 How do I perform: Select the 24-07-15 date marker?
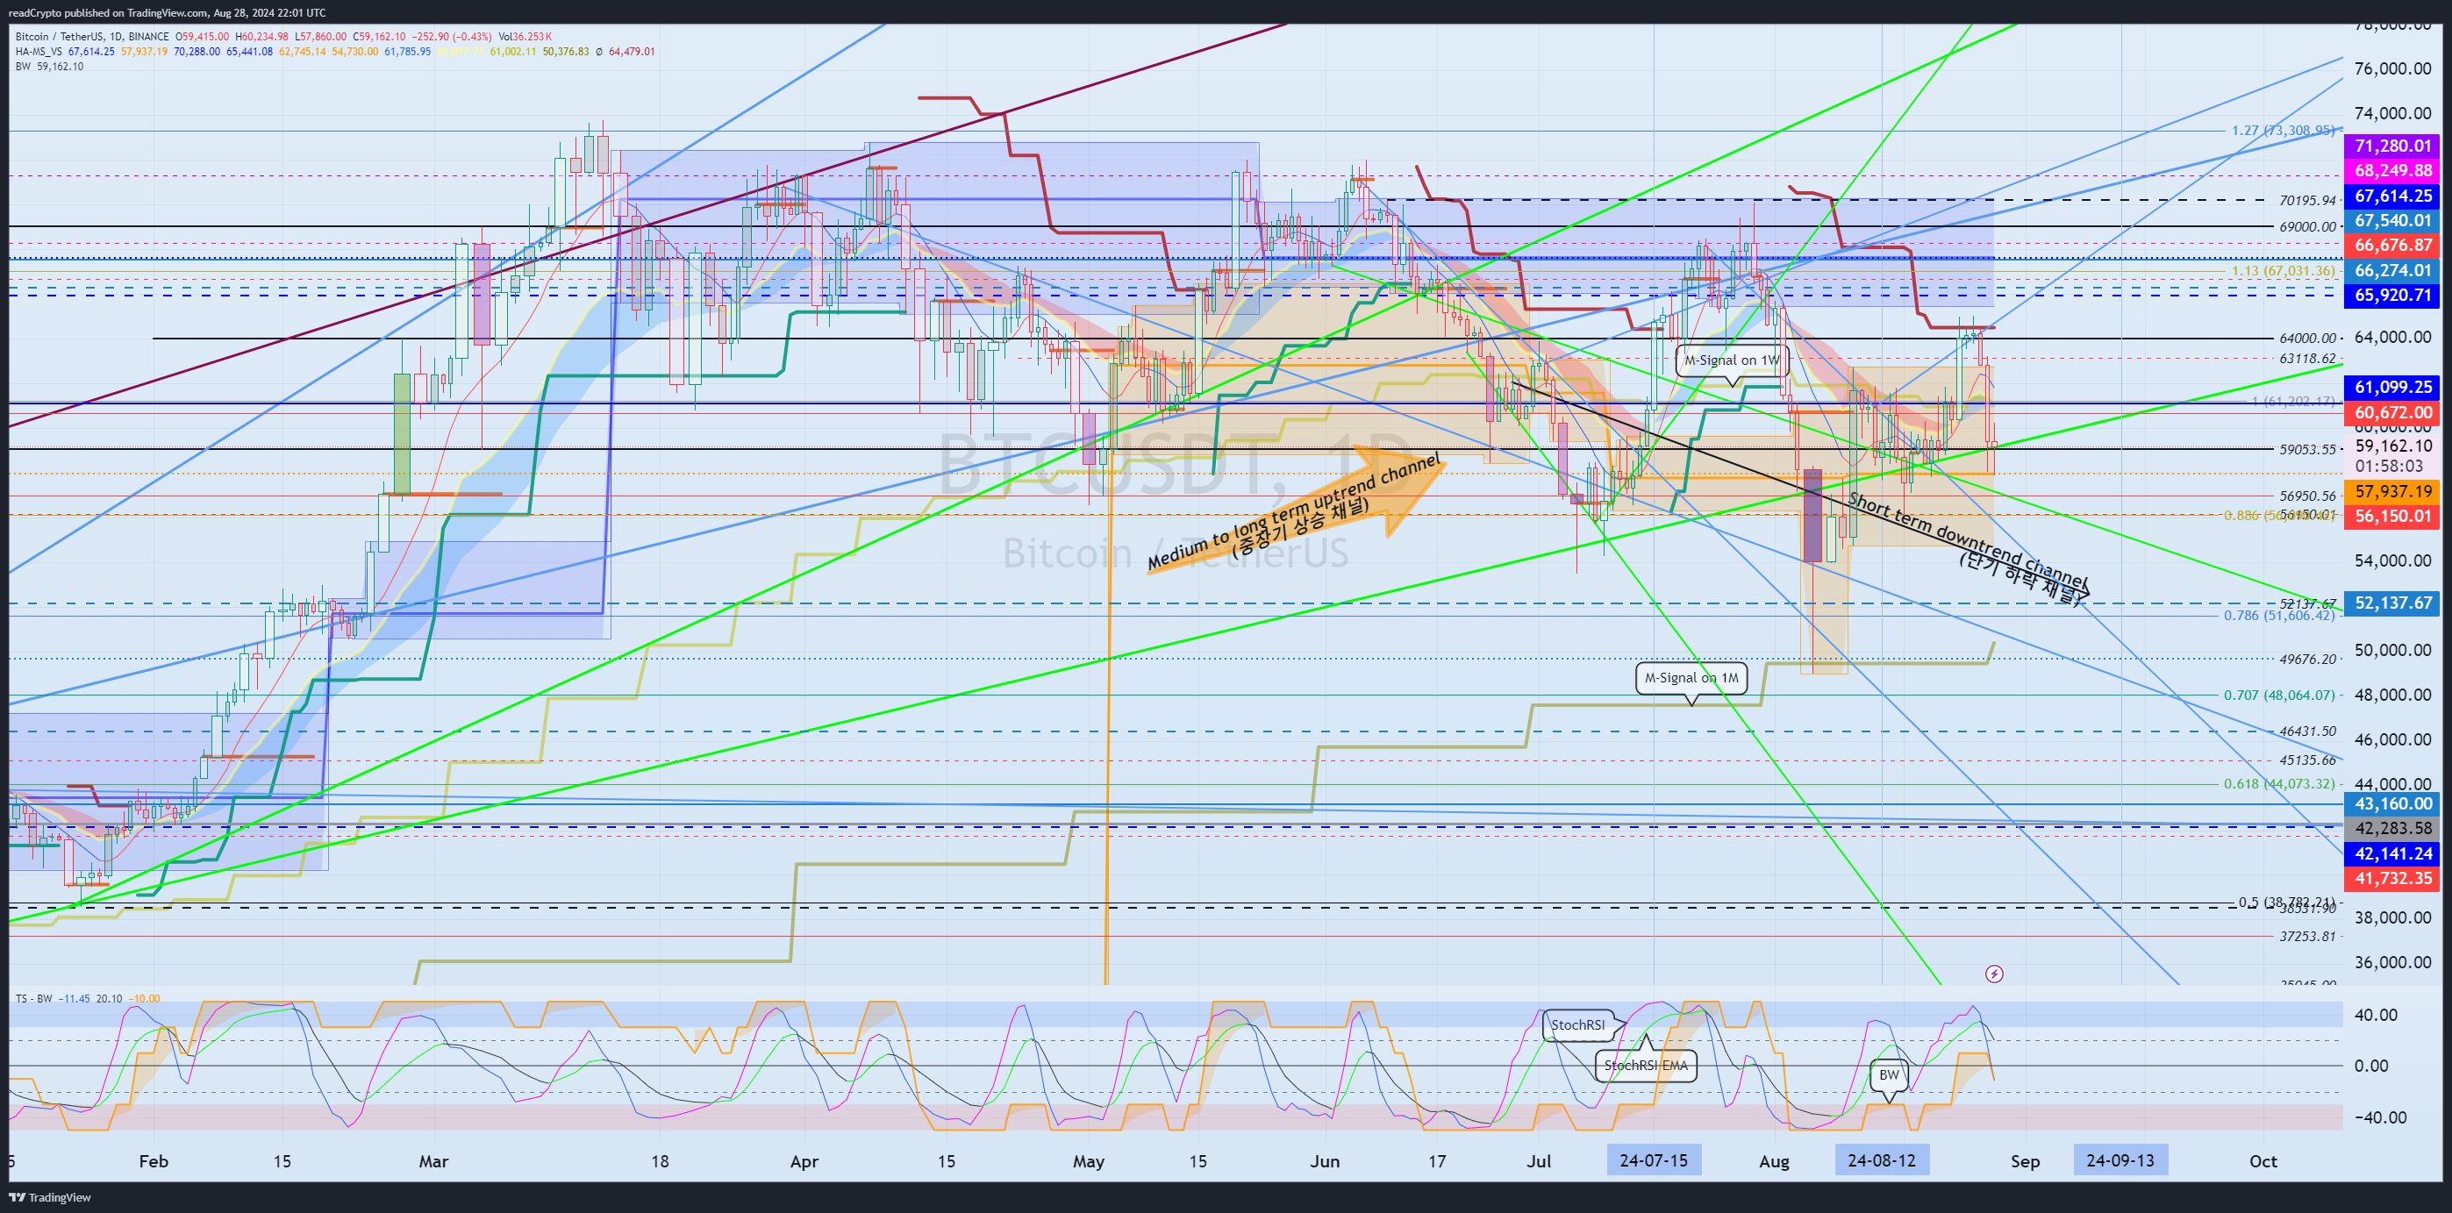pos(1654,1160)
